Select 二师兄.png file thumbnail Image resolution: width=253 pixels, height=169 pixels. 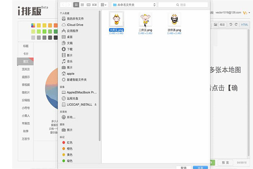(x=146, y=20)
